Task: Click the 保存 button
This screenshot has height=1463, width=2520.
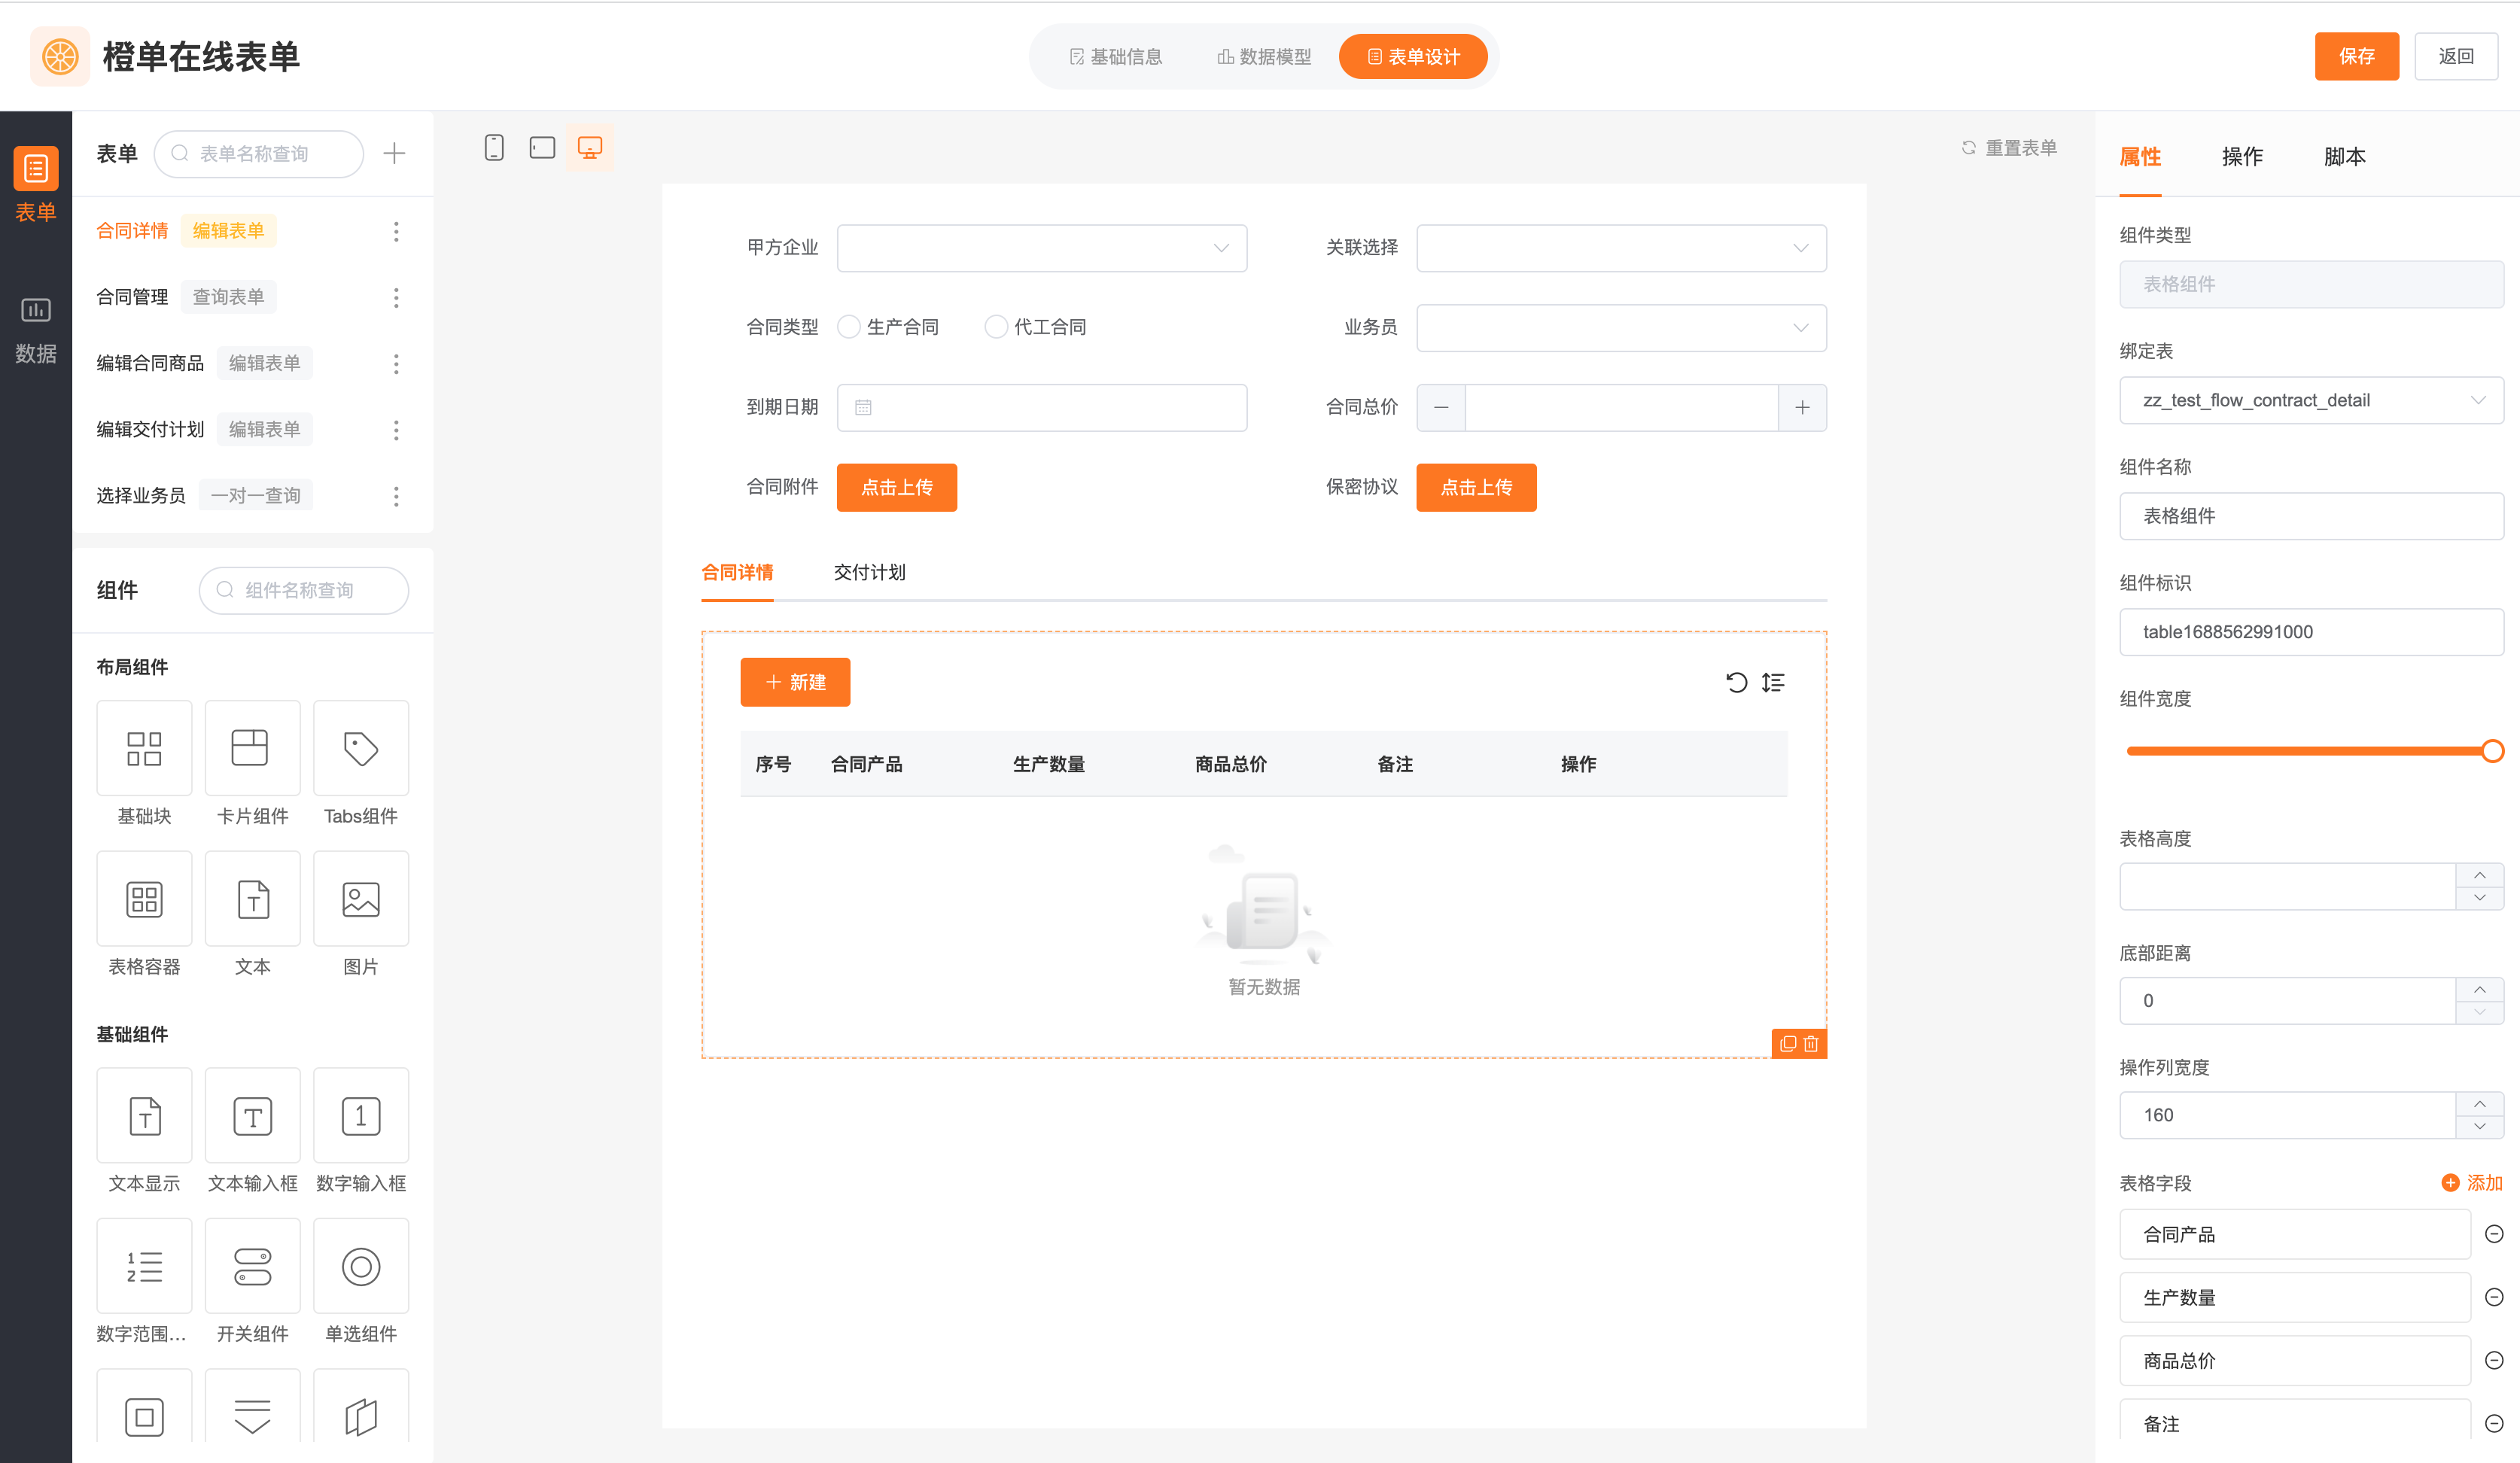Action: point(2356,56)
